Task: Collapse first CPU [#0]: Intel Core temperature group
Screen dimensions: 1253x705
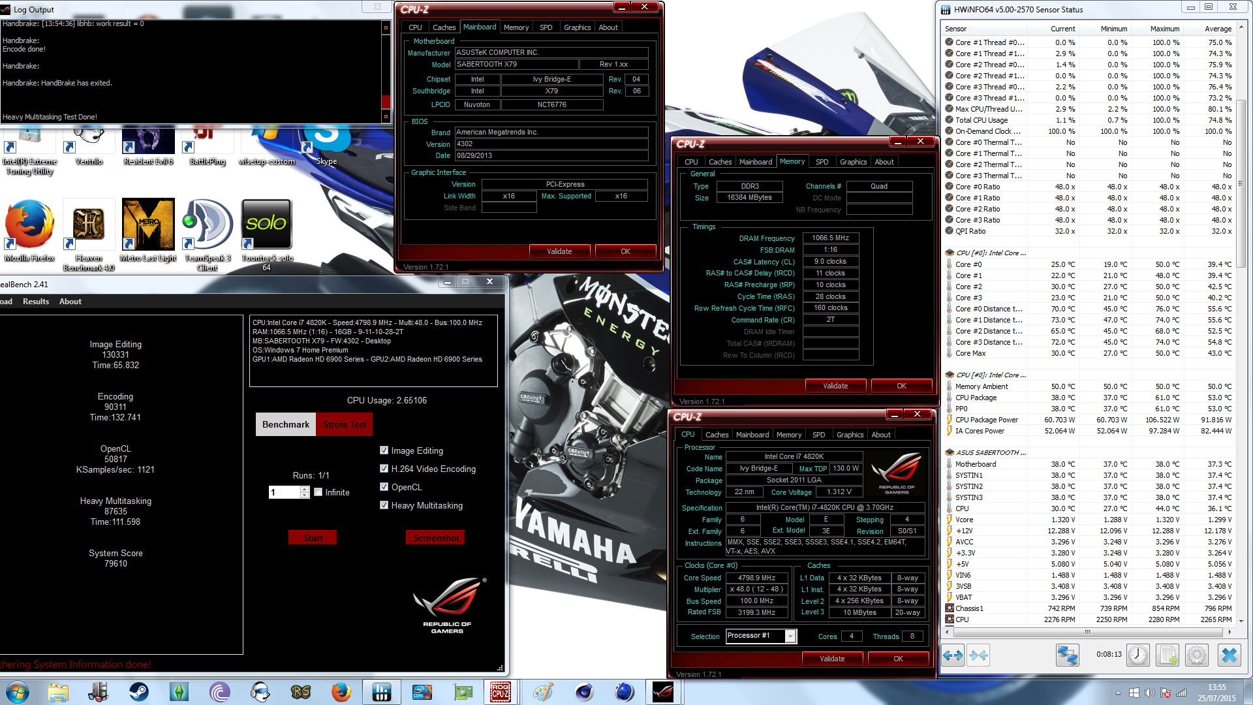Action: point(950,253)
